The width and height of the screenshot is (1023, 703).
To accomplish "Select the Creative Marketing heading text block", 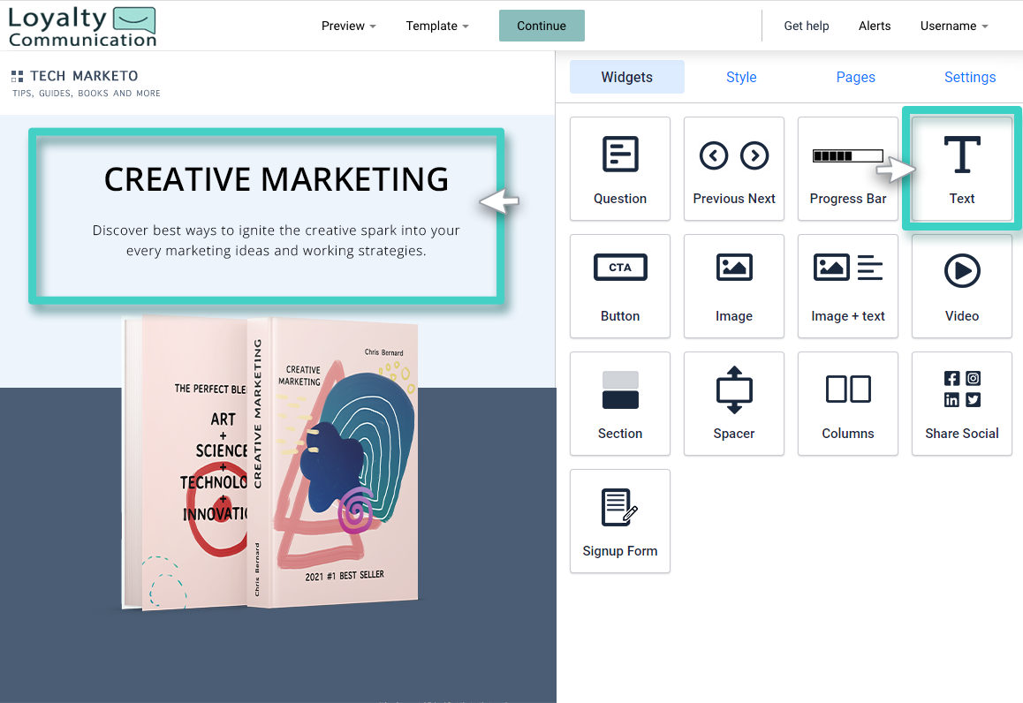I will (277, 179).
